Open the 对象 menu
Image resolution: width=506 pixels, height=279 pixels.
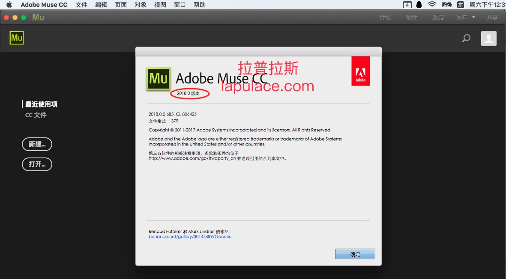coord(141,5)
